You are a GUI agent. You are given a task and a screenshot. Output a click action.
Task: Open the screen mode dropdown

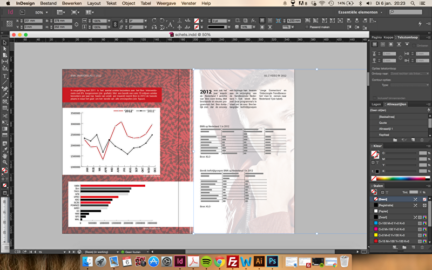75,12
